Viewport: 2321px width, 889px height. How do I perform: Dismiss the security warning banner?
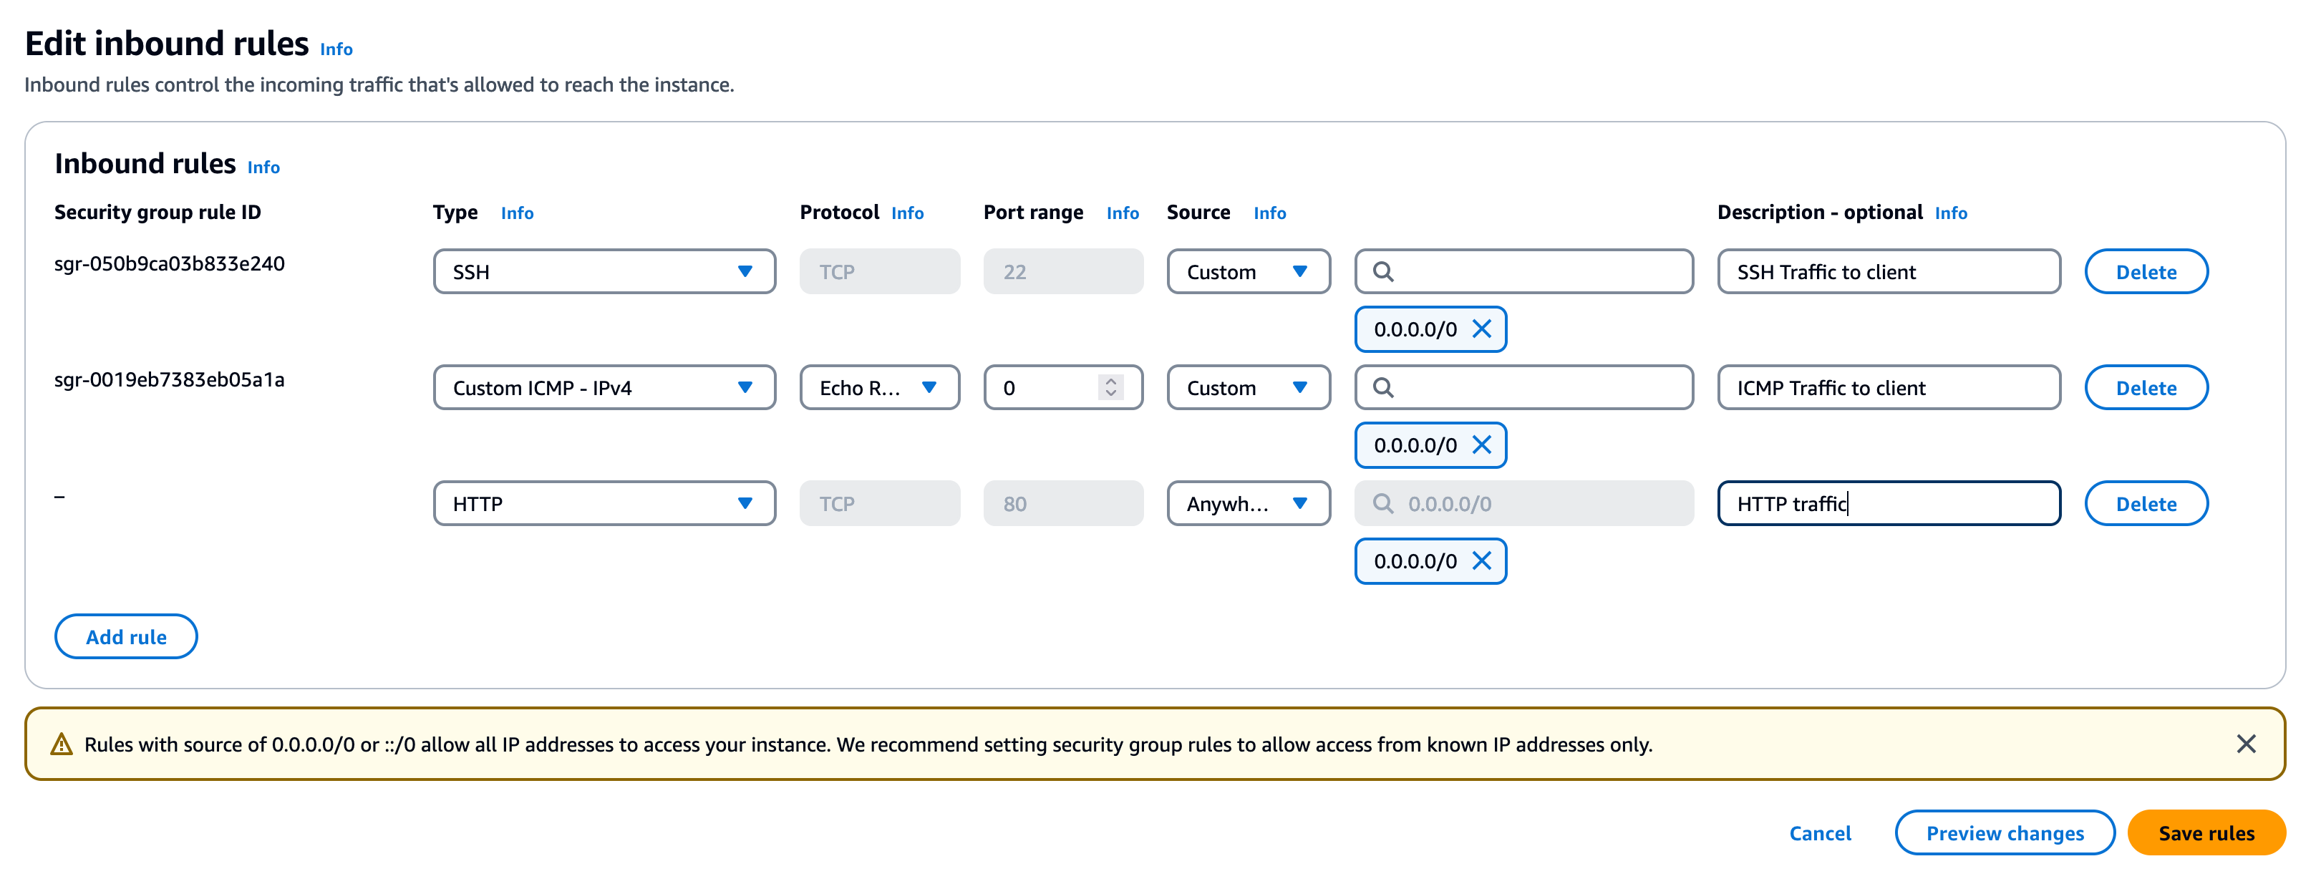2245,743
